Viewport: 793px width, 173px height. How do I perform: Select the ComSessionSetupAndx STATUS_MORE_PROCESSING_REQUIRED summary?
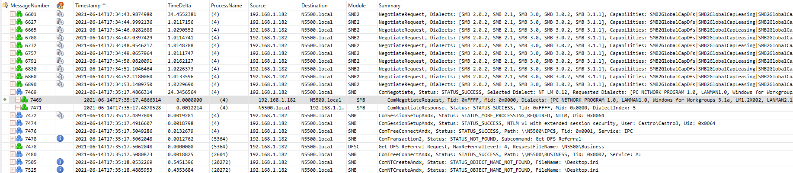(x=492, y=115)
